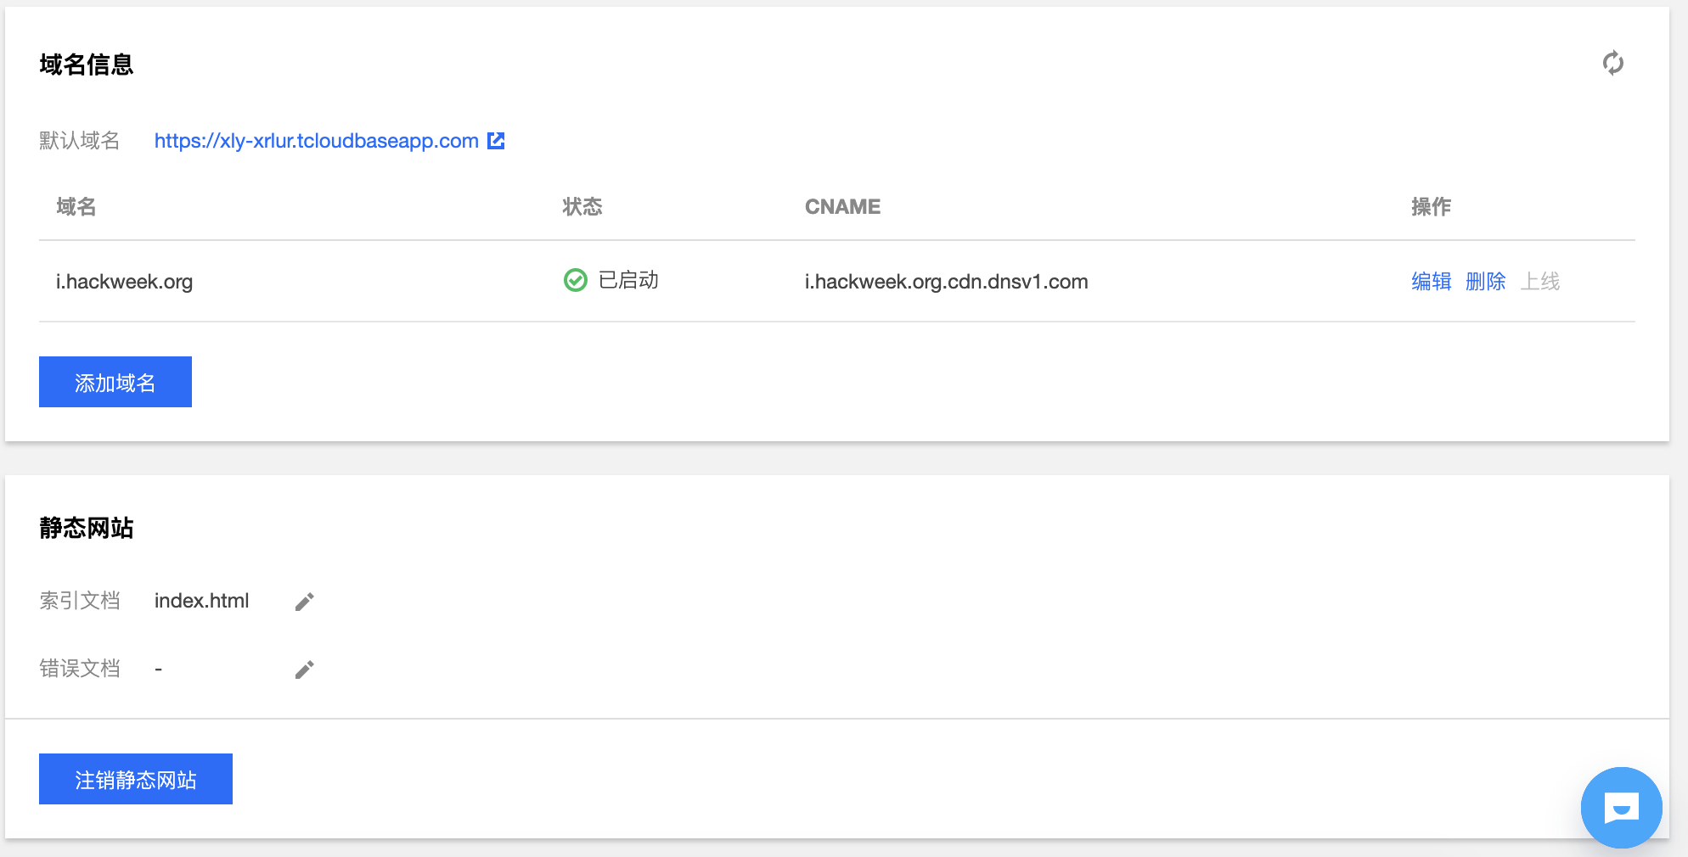Click 删除 for i.hackweek.org
This screenshot has width=1688, height=857.
click(1485, 281)
